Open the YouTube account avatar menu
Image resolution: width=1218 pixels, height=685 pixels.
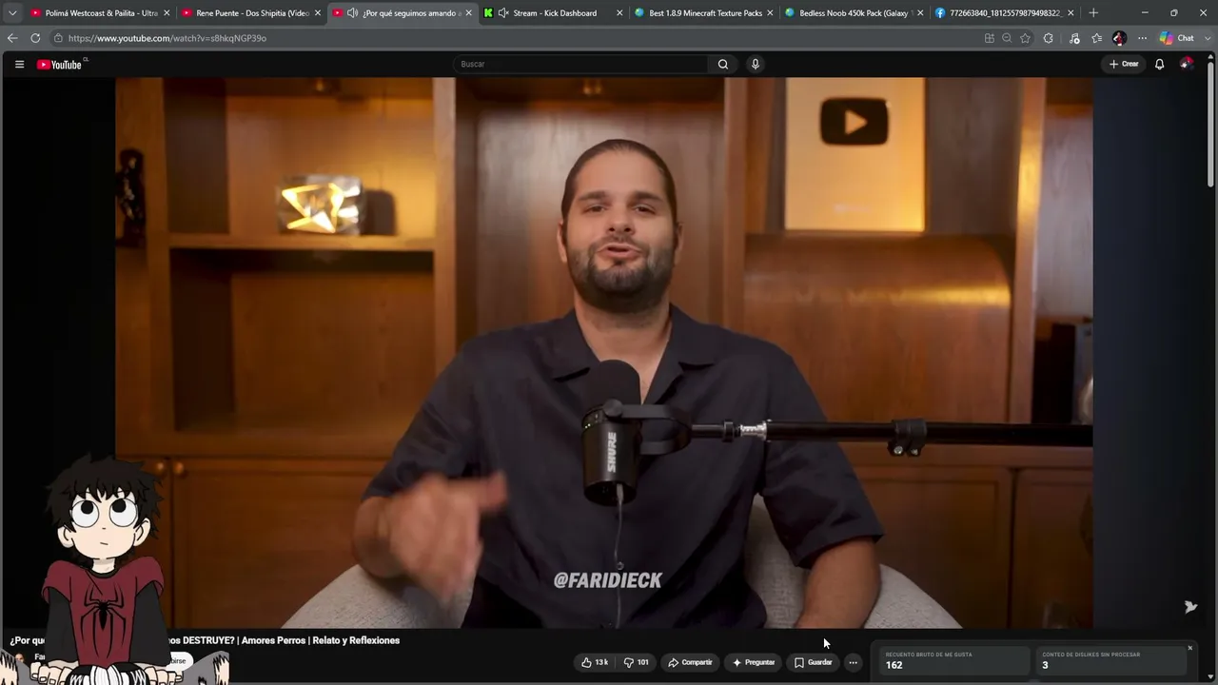1187,65
